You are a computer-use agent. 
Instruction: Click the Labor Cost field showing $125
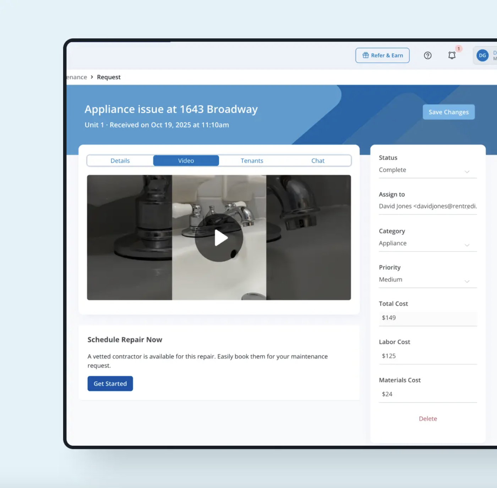[428, 356]
